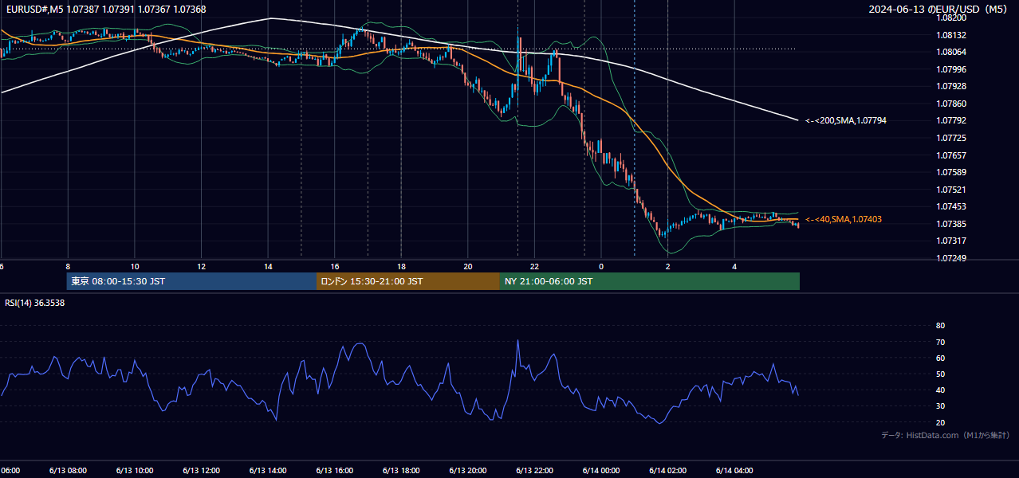Click price axis label 1.07589
The image size is (1019, 478).
tap(950, 172)
